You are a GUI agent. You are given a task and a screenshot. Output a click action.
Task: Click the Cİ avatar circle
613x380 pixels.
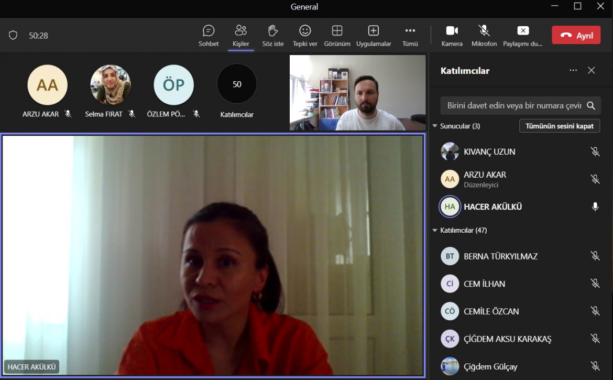450,284
